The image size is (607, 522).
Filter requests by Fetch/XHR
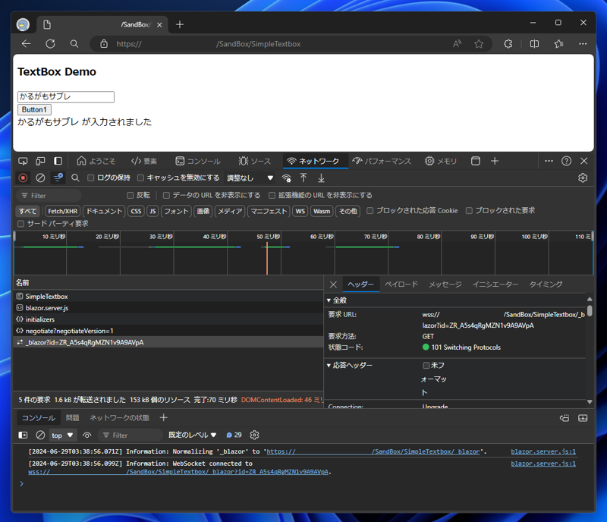click(63, 211)
